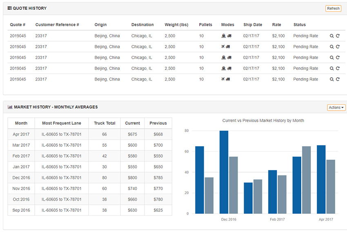347x233 pixels.
Task: Open search icon in fourth quote row
Action: pyautogui.click(x=331, y=68)
